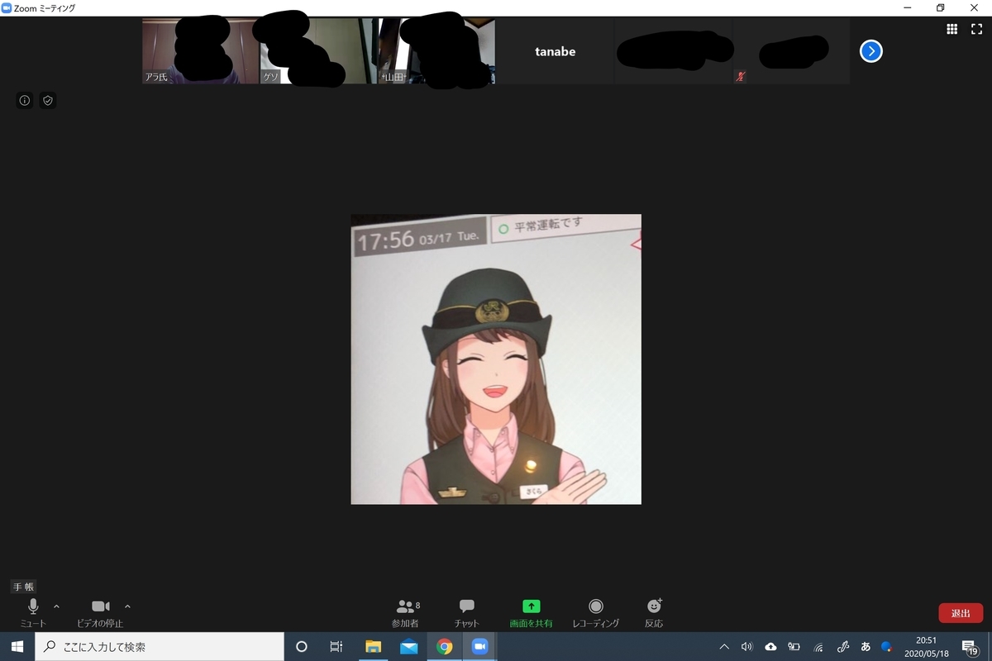Open the 反応 reactions menu

coord(654,612)
